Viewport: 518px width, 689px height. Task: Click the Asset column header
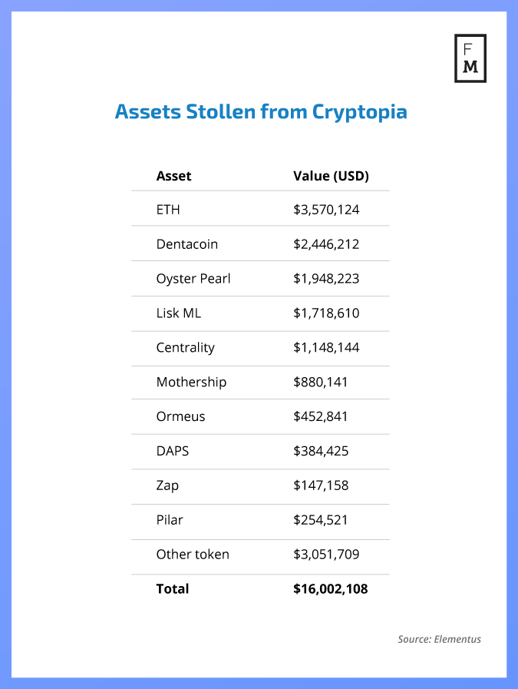pyautogui.click(x=173, y=176)
